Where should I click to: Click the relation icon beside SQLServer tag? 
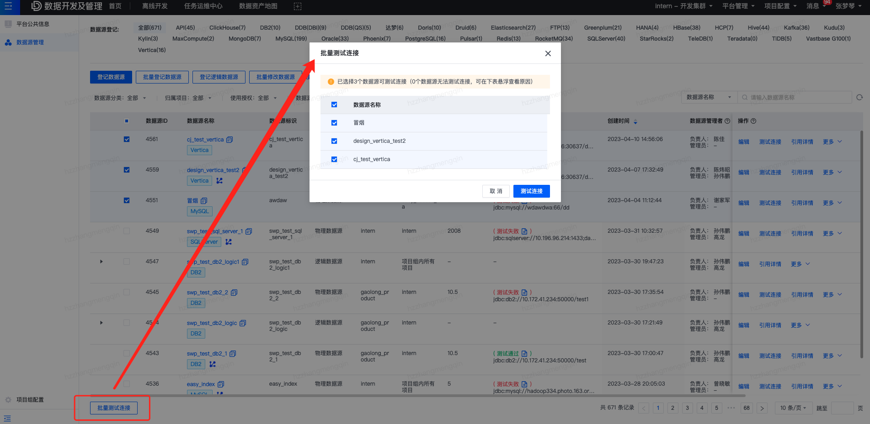coord(229,242)
